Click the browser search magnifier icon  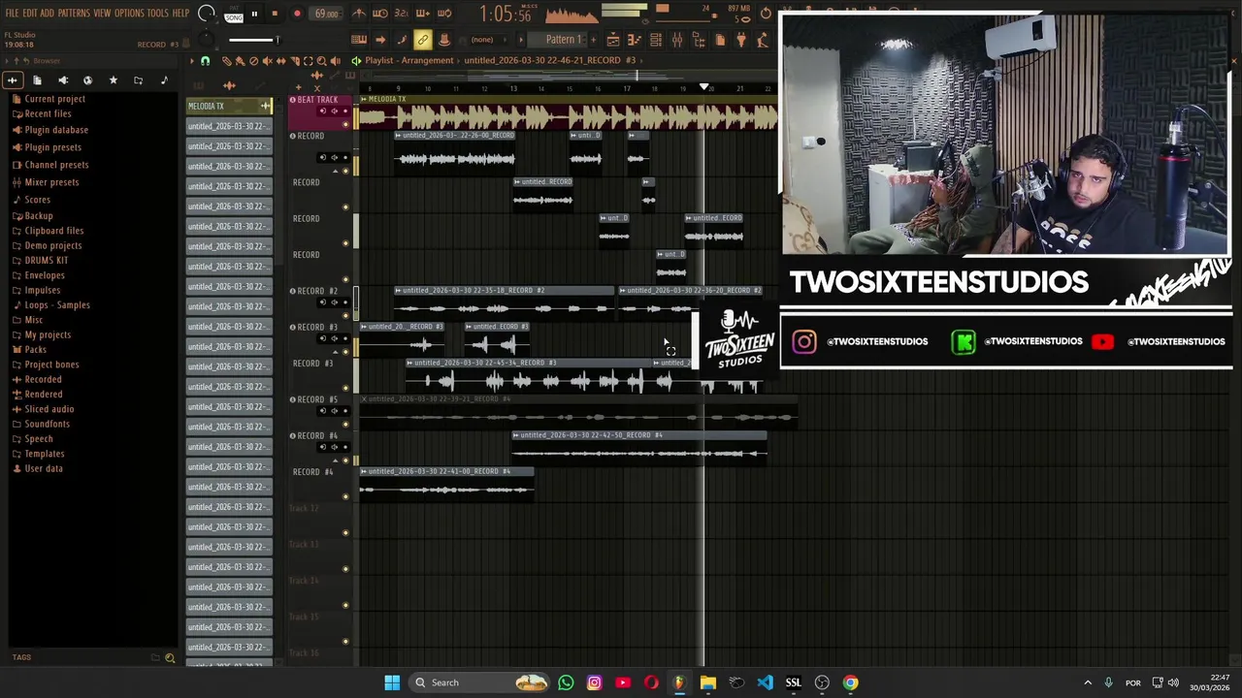(170, 658)
